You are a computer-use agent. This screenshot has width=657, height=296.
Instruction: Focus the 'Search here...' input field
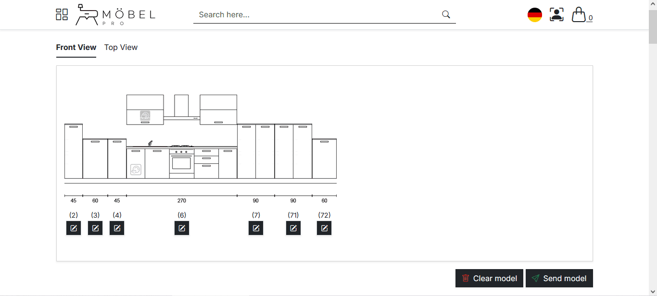click(317, 15)
